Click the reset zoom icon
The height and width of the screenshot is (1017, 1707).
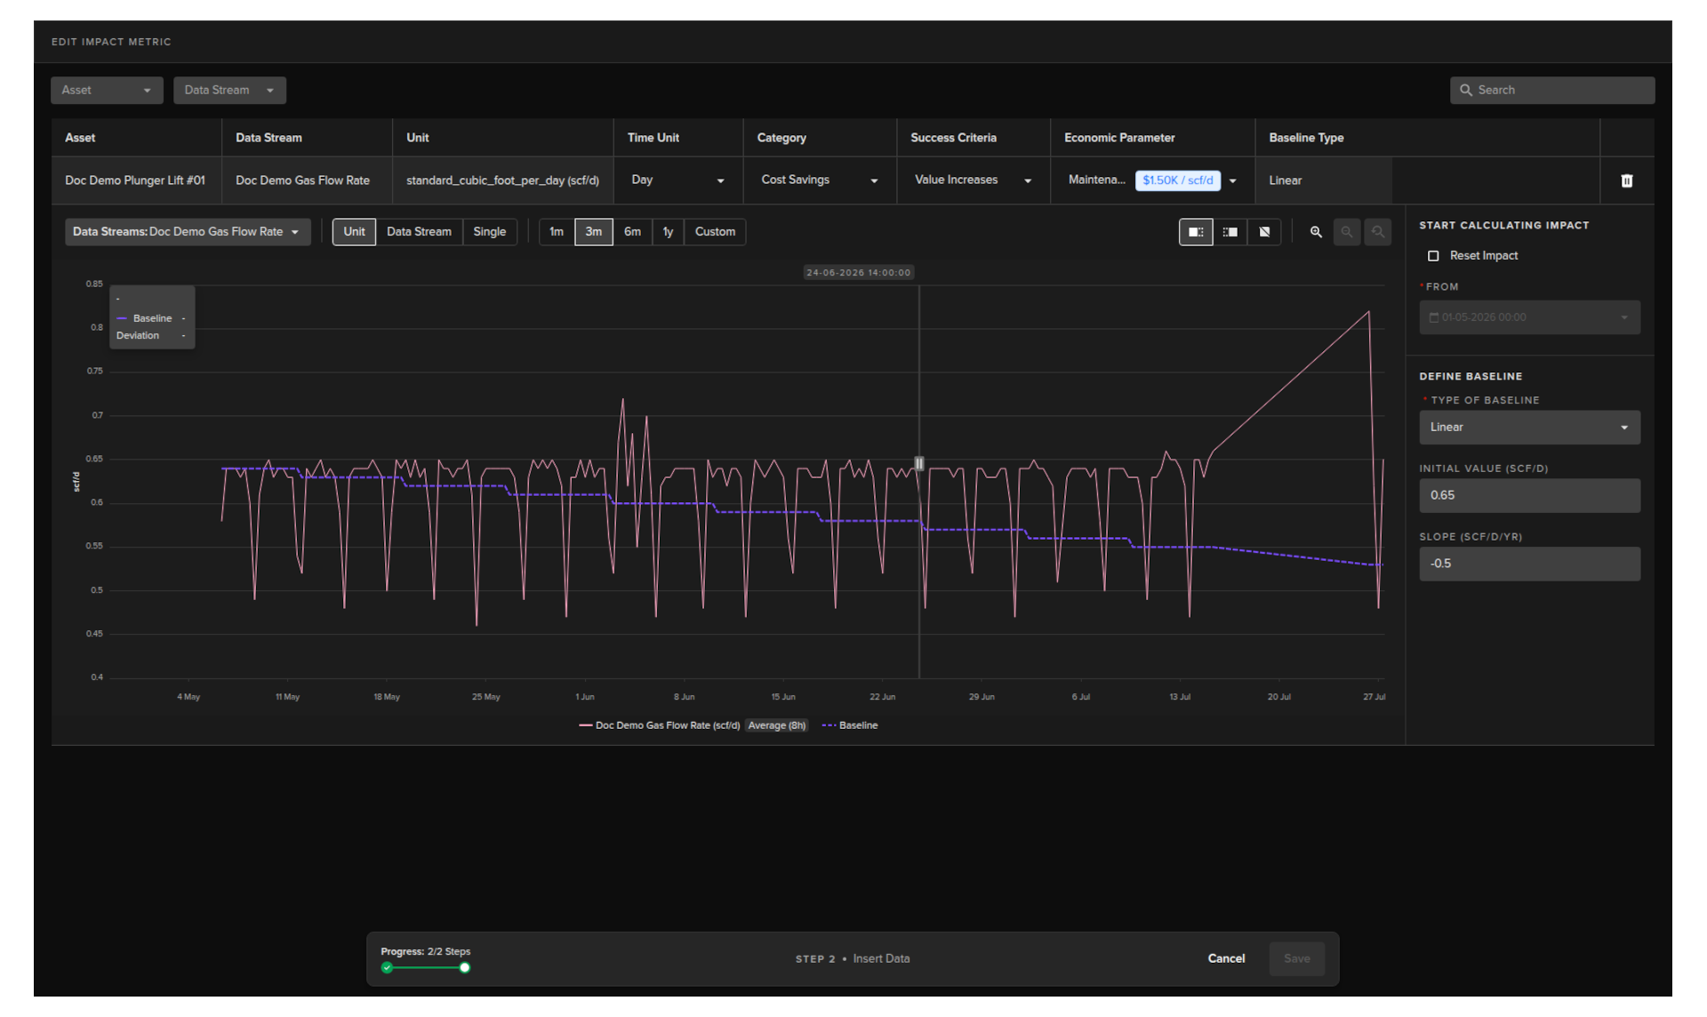(1377, 232)
